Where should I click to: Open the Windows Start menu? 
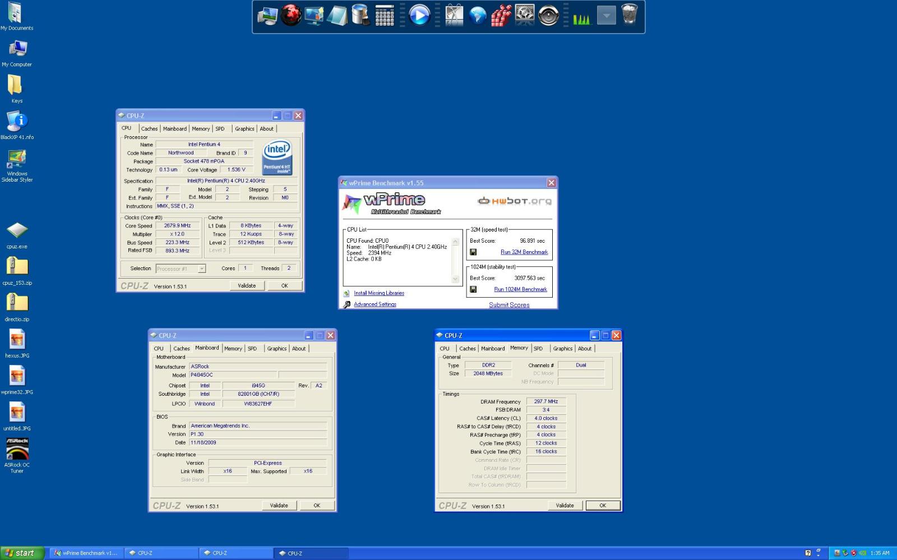click(x=21, y=553)
